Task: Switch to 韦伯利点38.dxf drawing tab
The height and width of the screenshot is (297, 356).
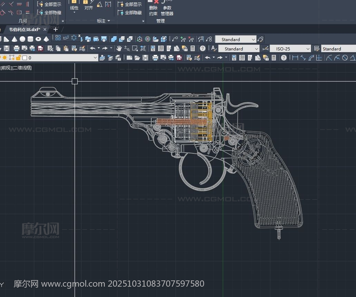Action: coord(24,29)
